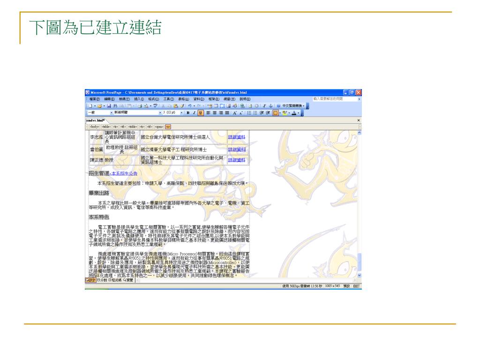This screenshot has height=360, width=480.
Task: Justify the text alignment
Action: pyautogui.click(x=227, y=112)
